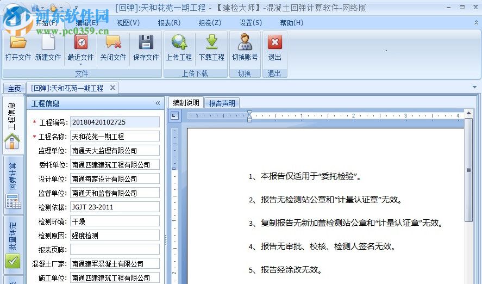Click the 施工单位 input field
Image resolution: width=482 pixels, height=284 pixels.
[x=115, y=278]
